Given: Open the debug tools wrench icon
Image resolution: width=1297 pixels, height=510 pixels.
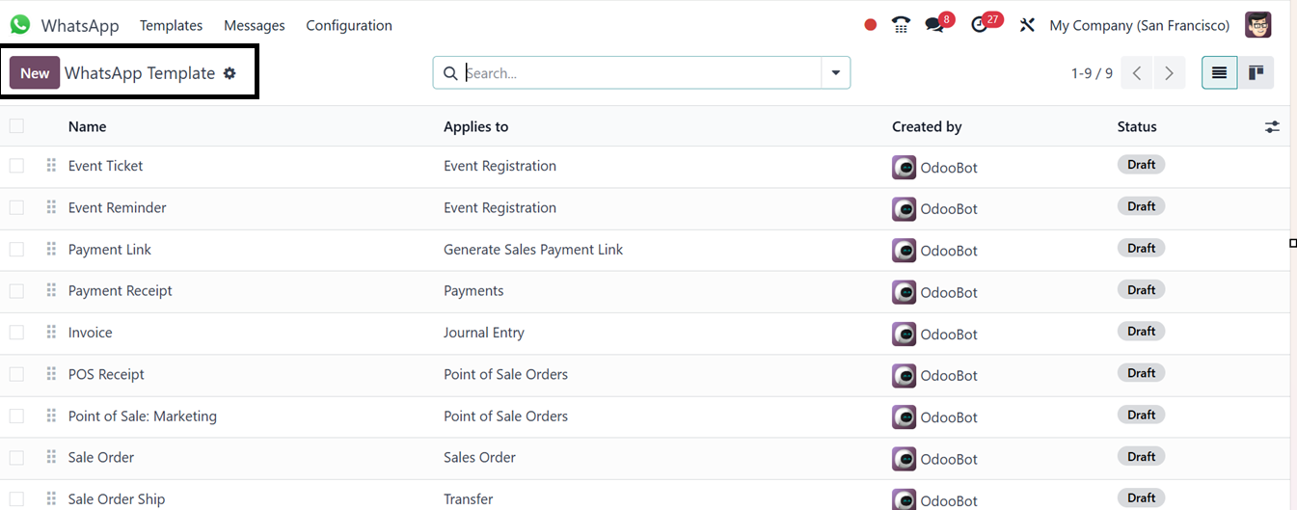Looking at the screenshot, I should [x=1027, y=25].
